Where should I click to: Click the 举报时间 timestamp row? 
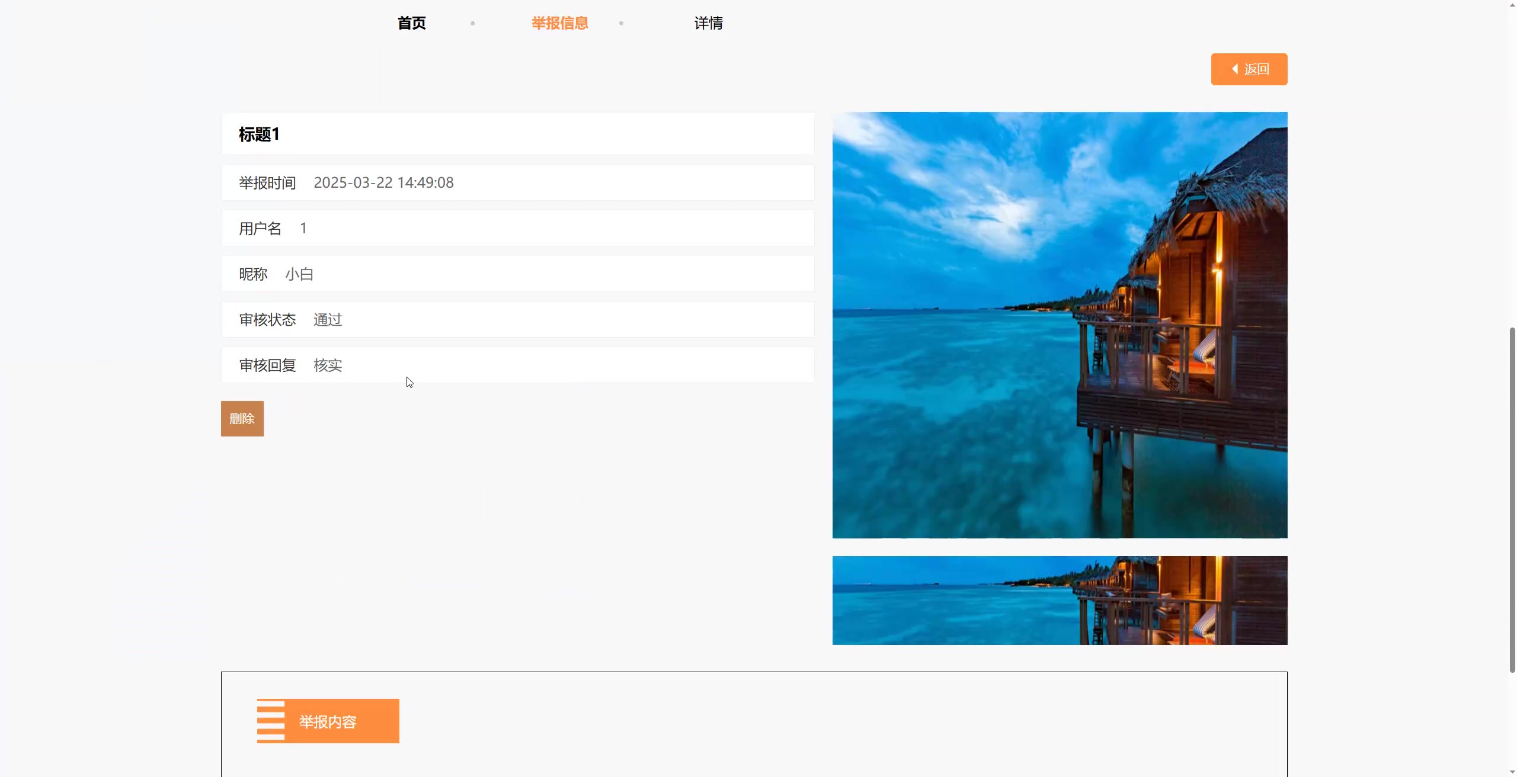(x=383, y=182)
